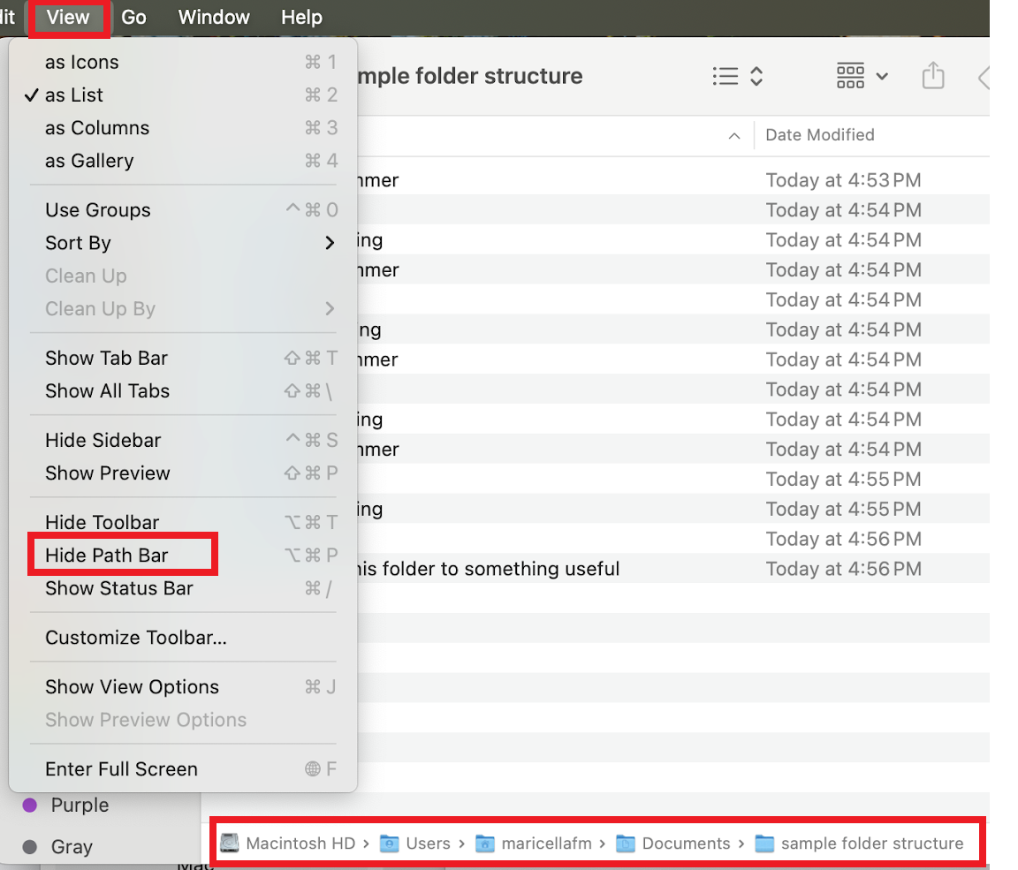Toggle Use Groups
The height and width of the screenshot is (870, 1018).
click(183, 209)
